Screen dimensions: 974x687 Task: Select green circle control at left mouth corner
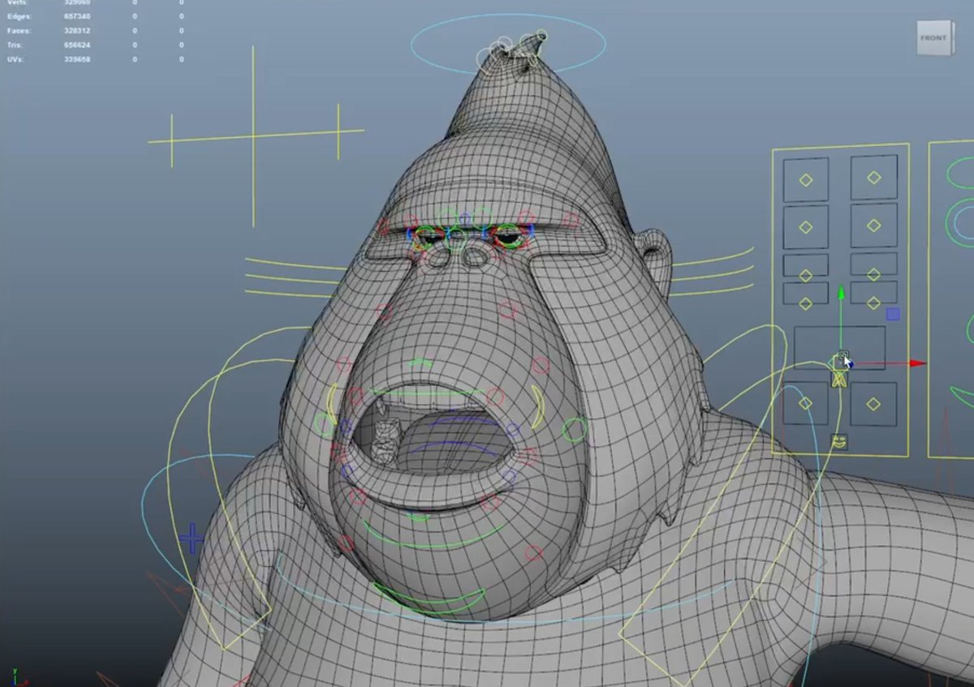[x=325, y=423]
